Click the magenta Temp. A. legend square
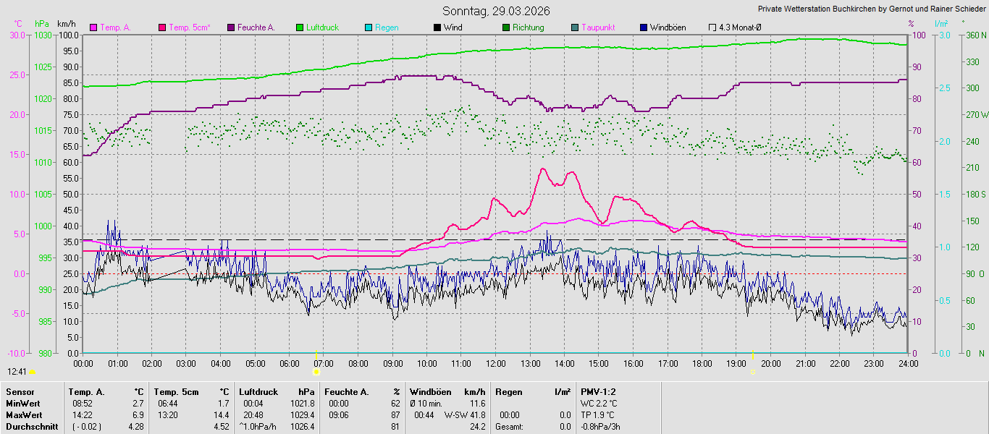 click(x=93, y=27)
